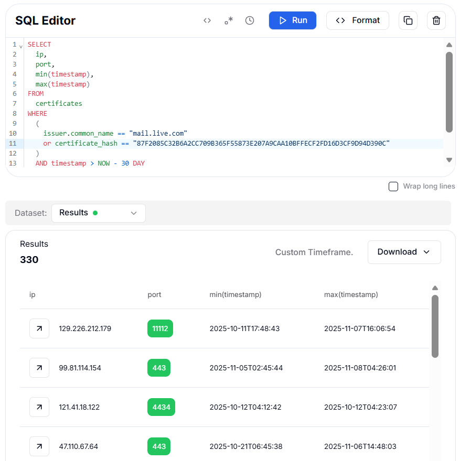
Task: Click the editor scrollbar down arrow
Action: 449,160
